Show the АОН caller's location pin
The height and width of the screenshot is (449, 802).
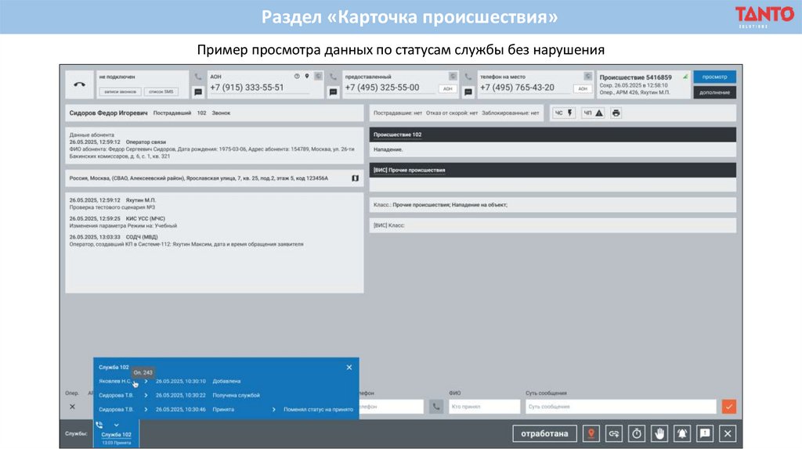[x=307, y=76]
